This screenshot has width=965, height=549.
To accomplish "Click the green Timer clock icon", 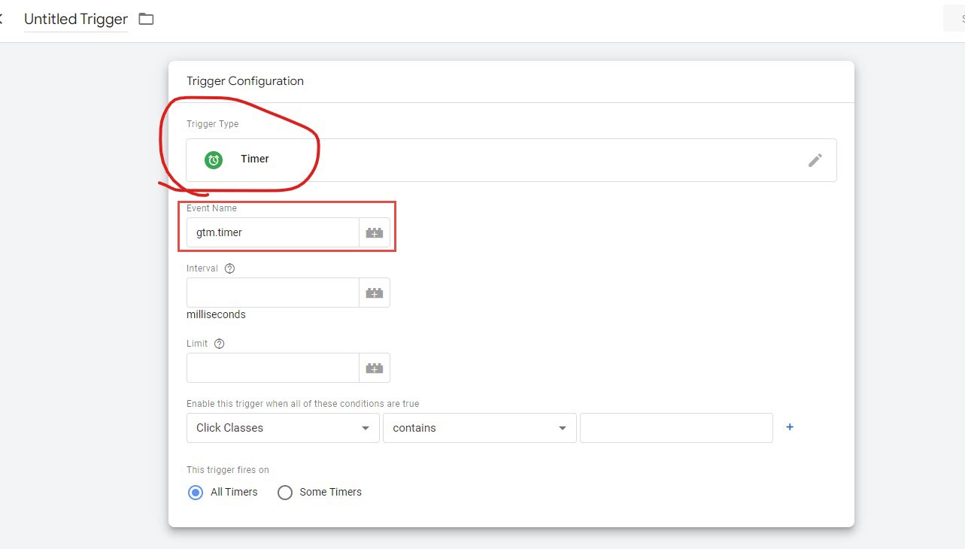I will click(214, 159).
